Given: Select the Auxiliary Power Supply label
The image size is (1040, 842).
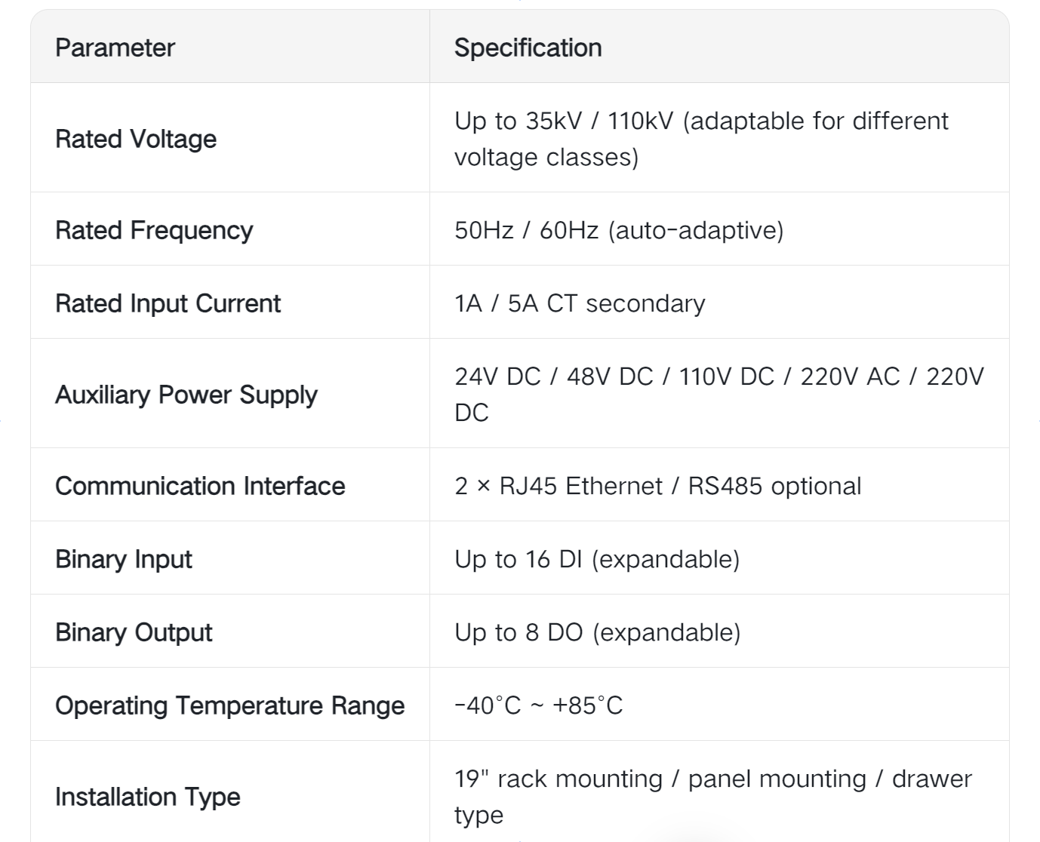Looking at the screenshot, I should pos(186,395).
